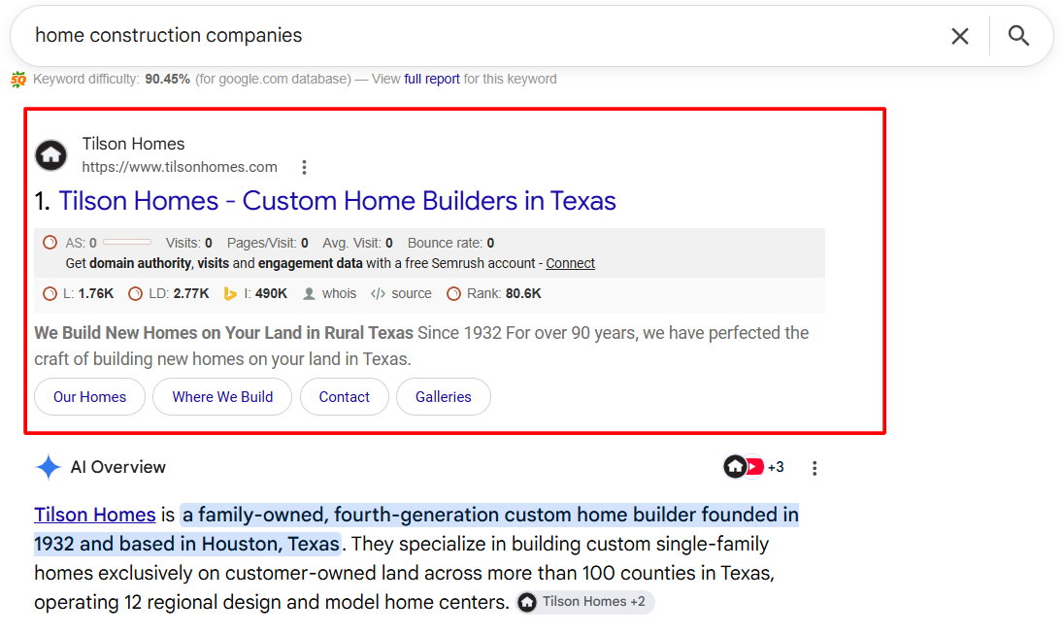Click the Connect Semrush account link
This screenshot has height=634, width=1064.
pos(570,263)
